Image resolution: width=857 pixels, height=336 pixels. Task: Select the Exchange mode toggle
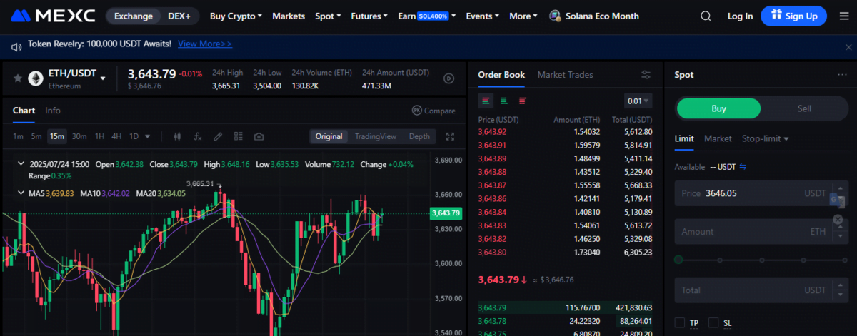[133, 16]
